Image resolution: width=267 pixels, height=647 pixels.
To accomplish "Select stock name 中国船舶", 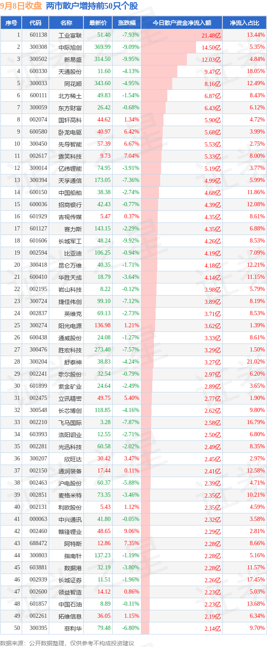I will [x=70, y=192].
